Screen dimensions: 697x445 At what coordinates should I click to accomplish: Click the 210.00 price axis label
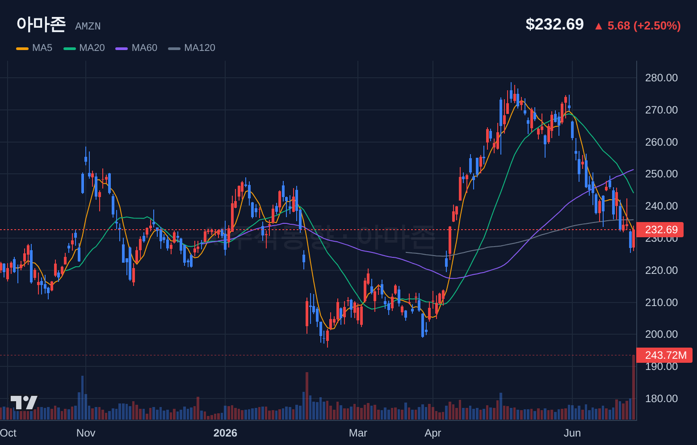[x=661, y=302]
